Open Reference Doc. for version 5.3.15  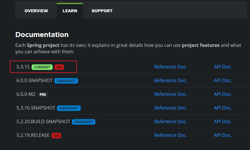[x=170, y=67]
